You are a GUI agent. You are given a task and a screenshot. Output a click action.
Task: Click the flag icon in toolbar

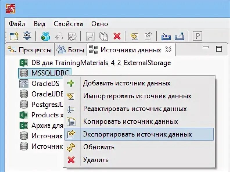point(197,36)
